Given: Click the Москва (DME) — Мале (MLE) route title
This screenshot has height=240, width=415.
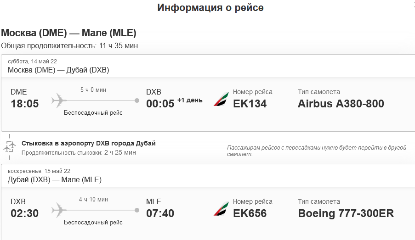Looking at the screenshot, I should (68, 33).
